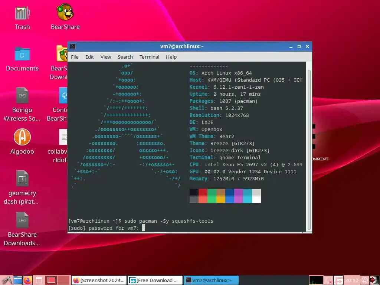Click the 'DE: LXDE' line
This screenshot has width=380, height=285.
pos(202,122)
